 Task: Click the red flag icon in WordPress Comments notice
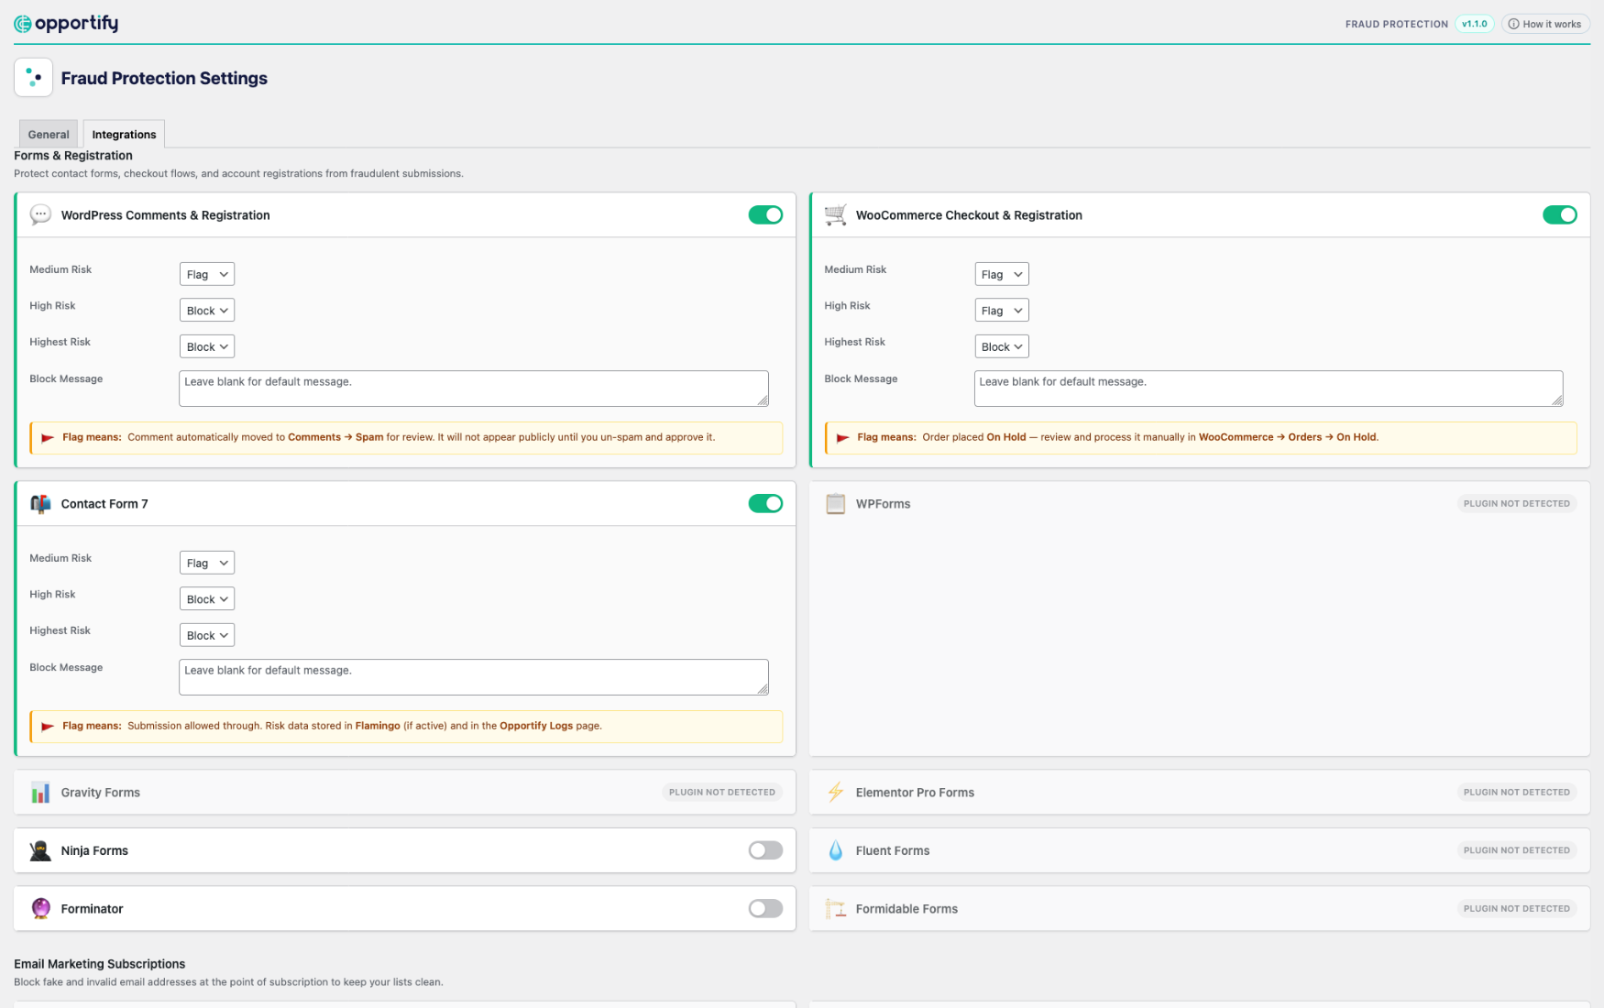pos(48,437)
